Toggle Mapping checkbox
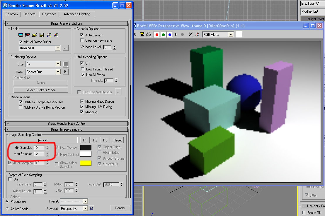 [x=82, y=112]
